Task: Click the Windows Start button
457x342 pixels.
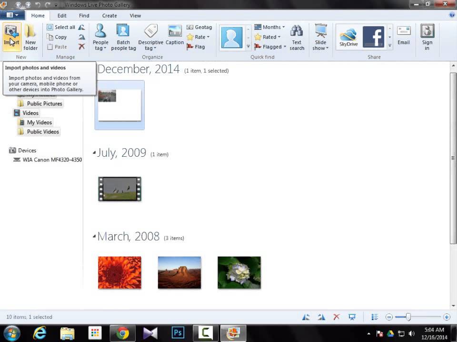Action: pyautogui.click(x=11, y=333)
